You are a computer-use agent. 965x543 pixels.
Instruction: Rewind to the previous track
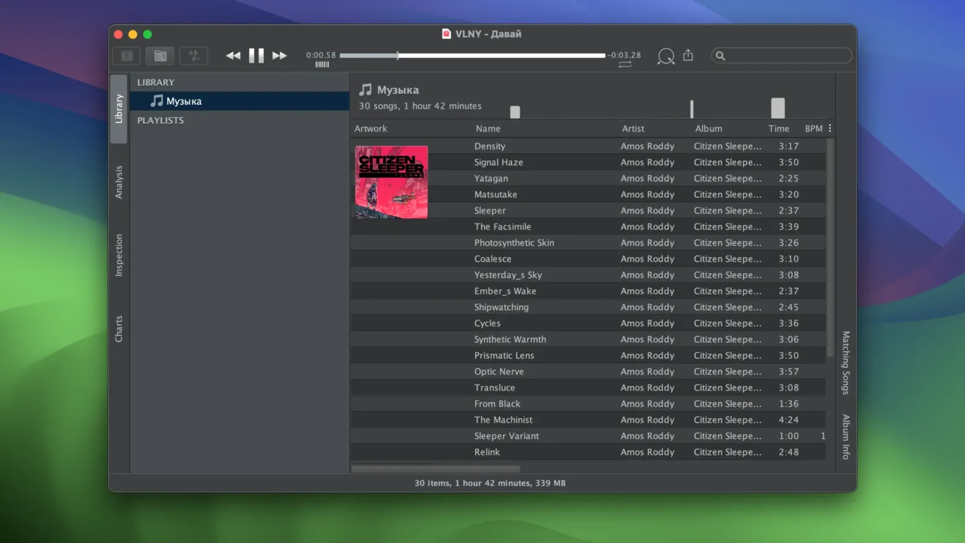[233, 55]
